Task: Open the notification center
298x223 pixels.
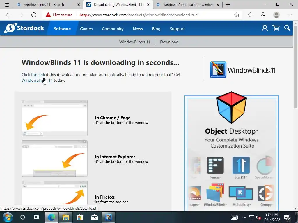Action: [287, 217]
